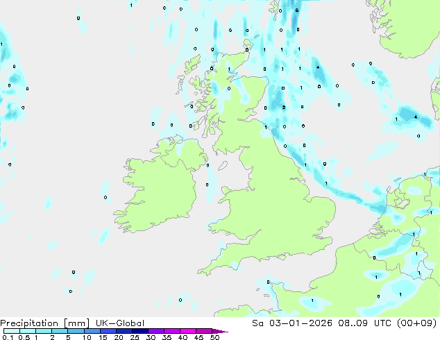Click the 1–2 mm legend swatch
Viewport: 440px width, 340px height.
coord(44,331)
